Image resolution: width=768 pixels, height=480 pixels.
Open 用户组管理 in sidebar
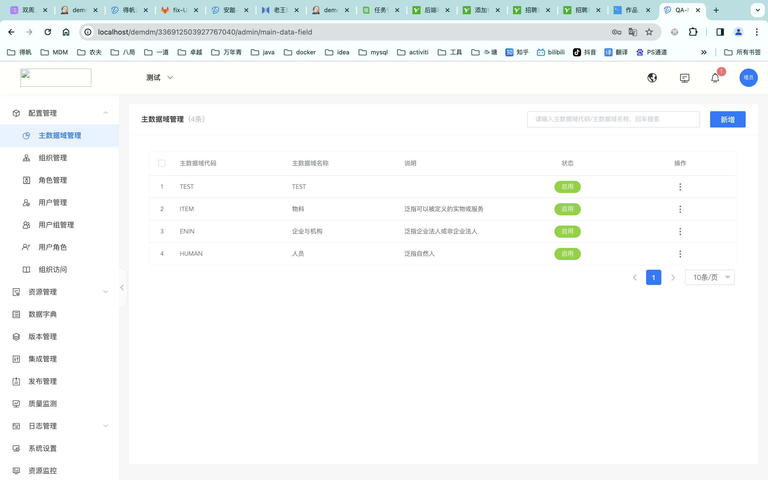59,225
